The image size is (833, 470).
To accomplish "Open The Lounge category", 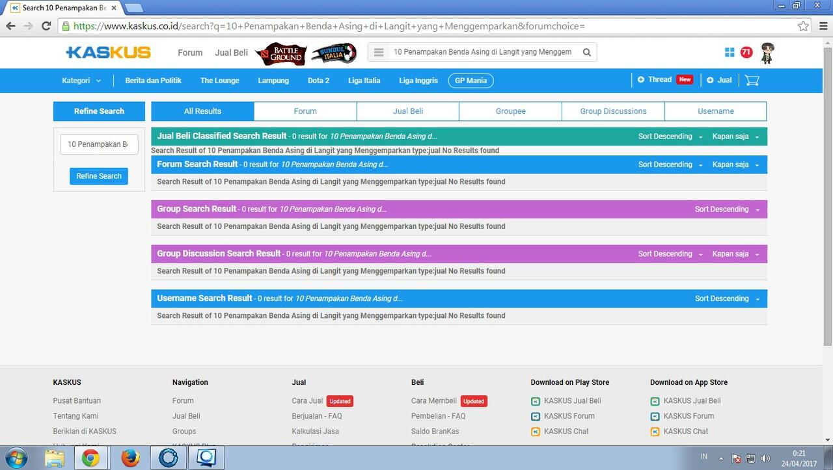I will click(219, 81).
